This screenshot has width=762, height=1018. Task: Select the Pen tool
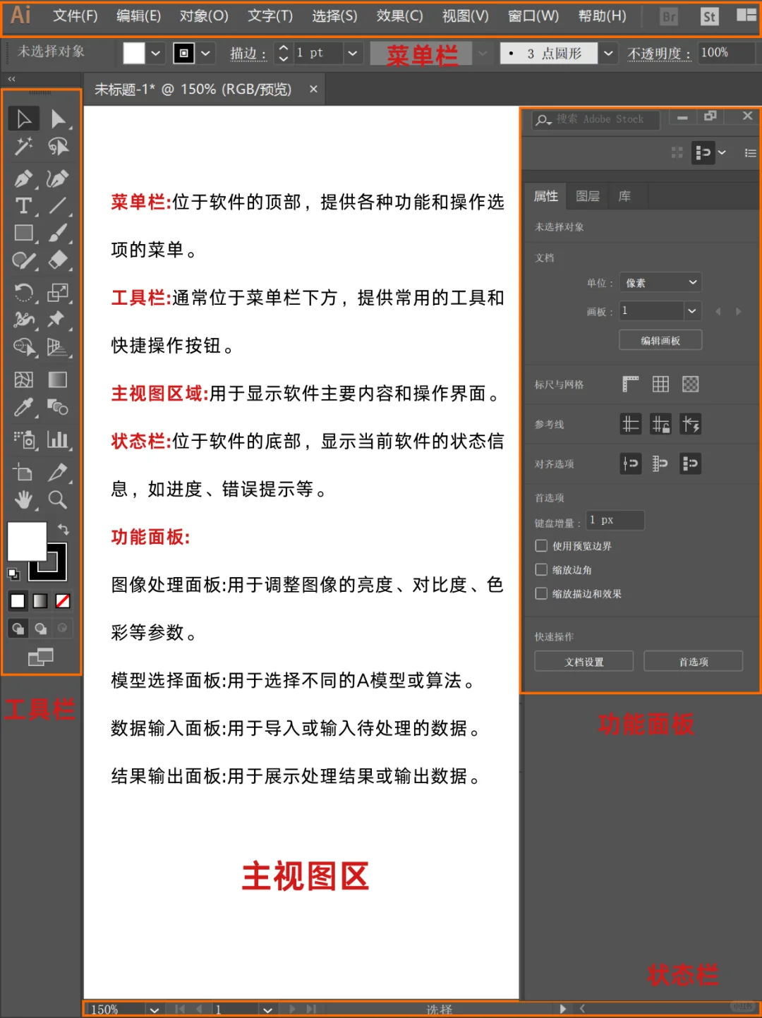coord(23,178)
